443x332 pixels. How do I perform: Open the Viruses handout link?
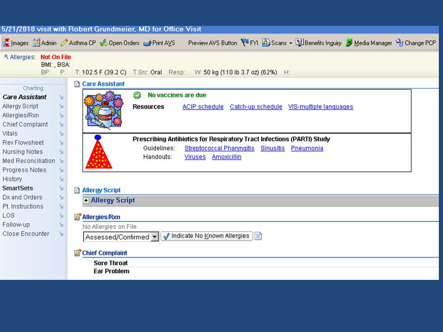(x=195, y=157)
